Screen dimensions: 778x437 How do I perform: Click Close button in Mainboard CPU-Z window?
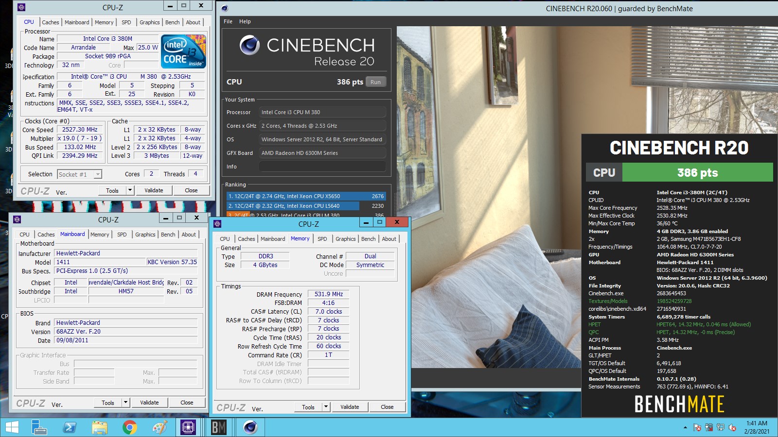coord(187,403)
